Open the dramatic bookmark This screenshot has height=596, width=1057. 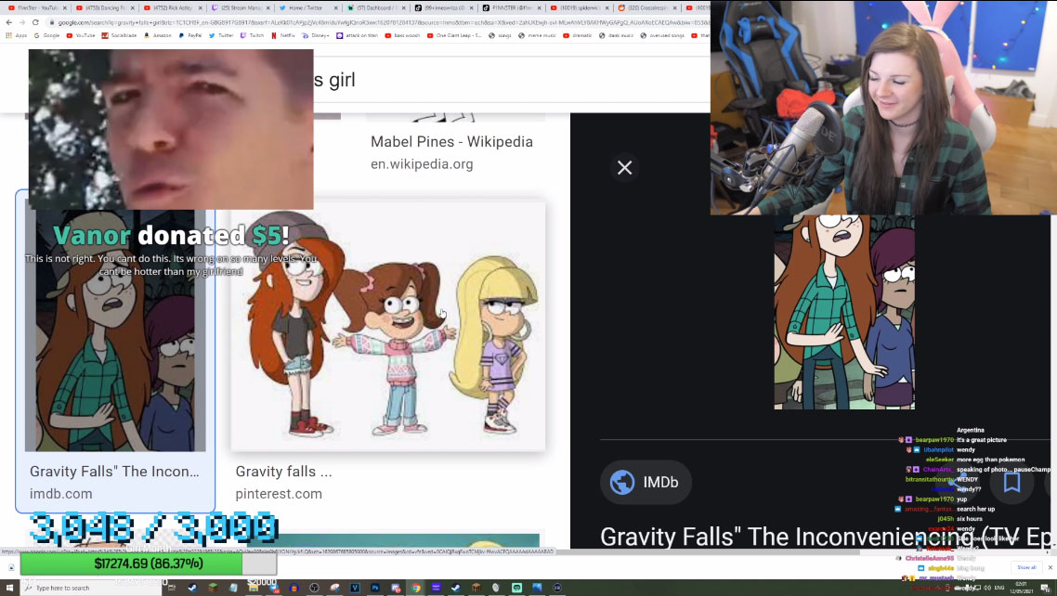[x=578, y=35]
